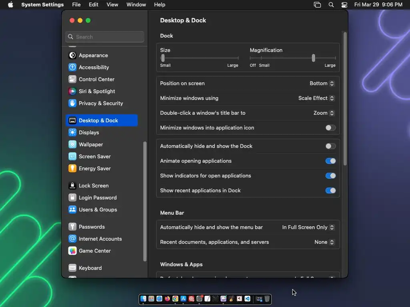This screenshot has width=410, height=307.
Task: Click the "Menu Bar" section heading
Action: tap(172, 213)
